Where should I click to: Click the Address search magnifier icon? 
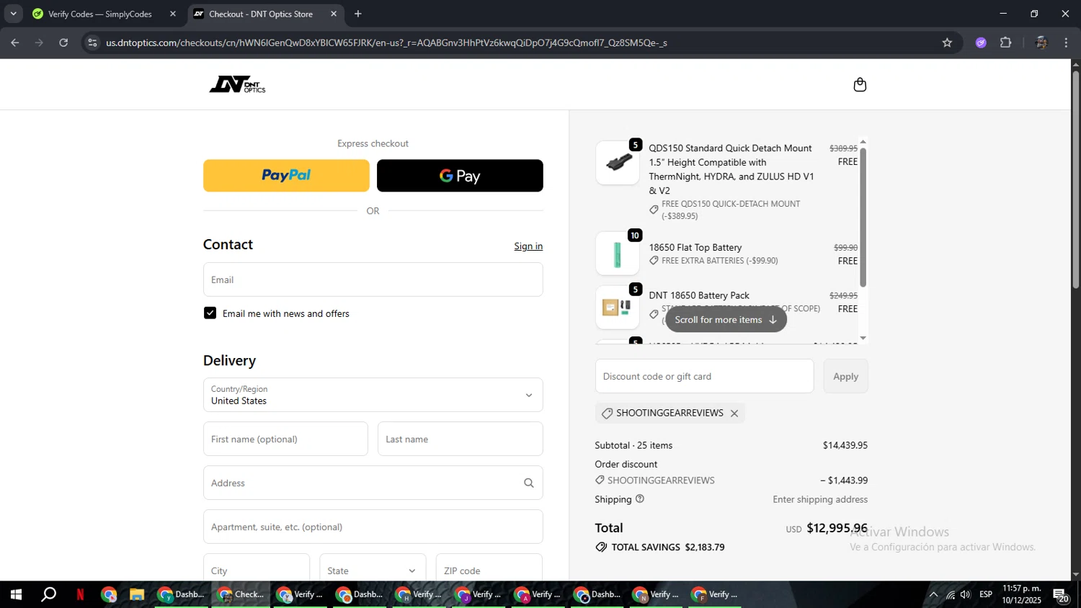tap(529, 483)
